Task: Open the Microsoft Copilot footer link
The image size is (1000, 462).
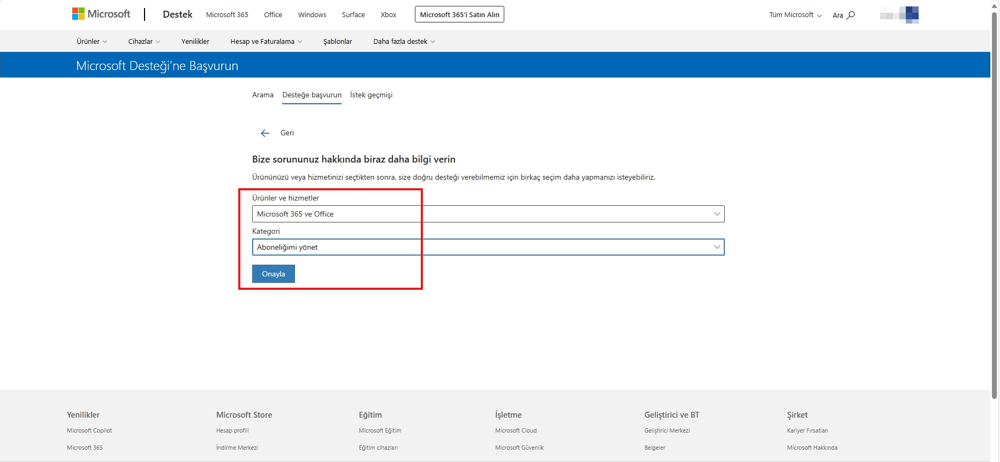Action: [89, 430]
